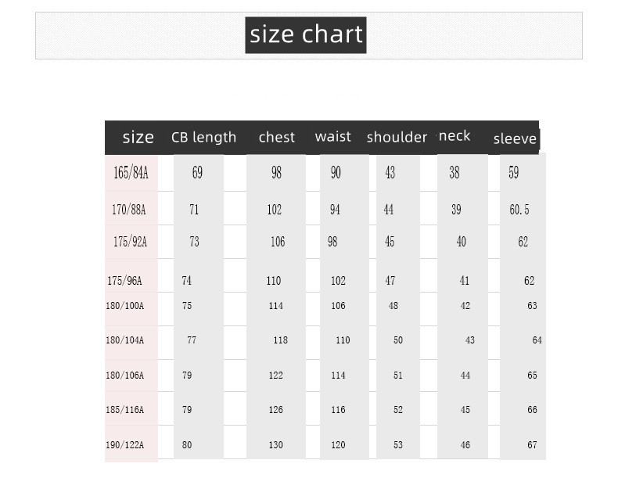Select the 170/88A size row label
Screen dimensions: 618x478
(x=129, y=210)
